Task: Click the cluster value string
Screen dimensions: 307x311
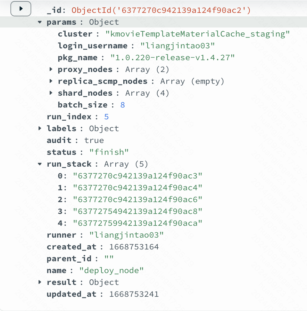Action: [198, 34]
